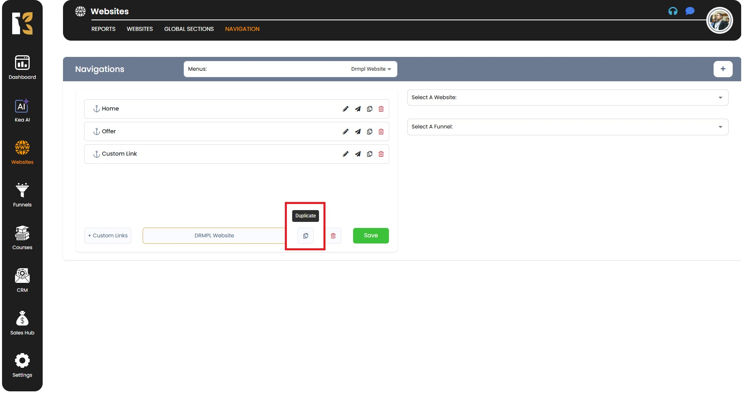Switch to the Global Sections tab
The image size is (755, 395).
[x=189, y=29]
